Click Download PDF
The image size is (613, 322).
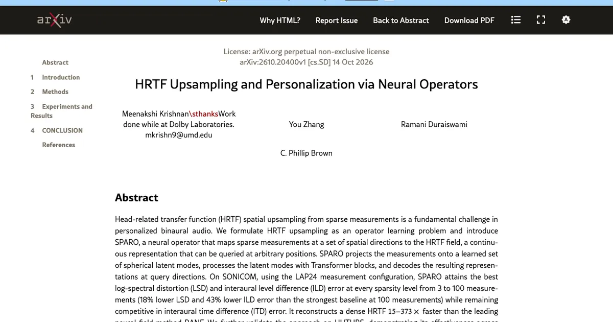[x=469, y=20]
